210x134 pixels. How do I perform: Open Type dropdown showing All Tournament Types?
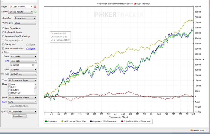coord(22,80)
